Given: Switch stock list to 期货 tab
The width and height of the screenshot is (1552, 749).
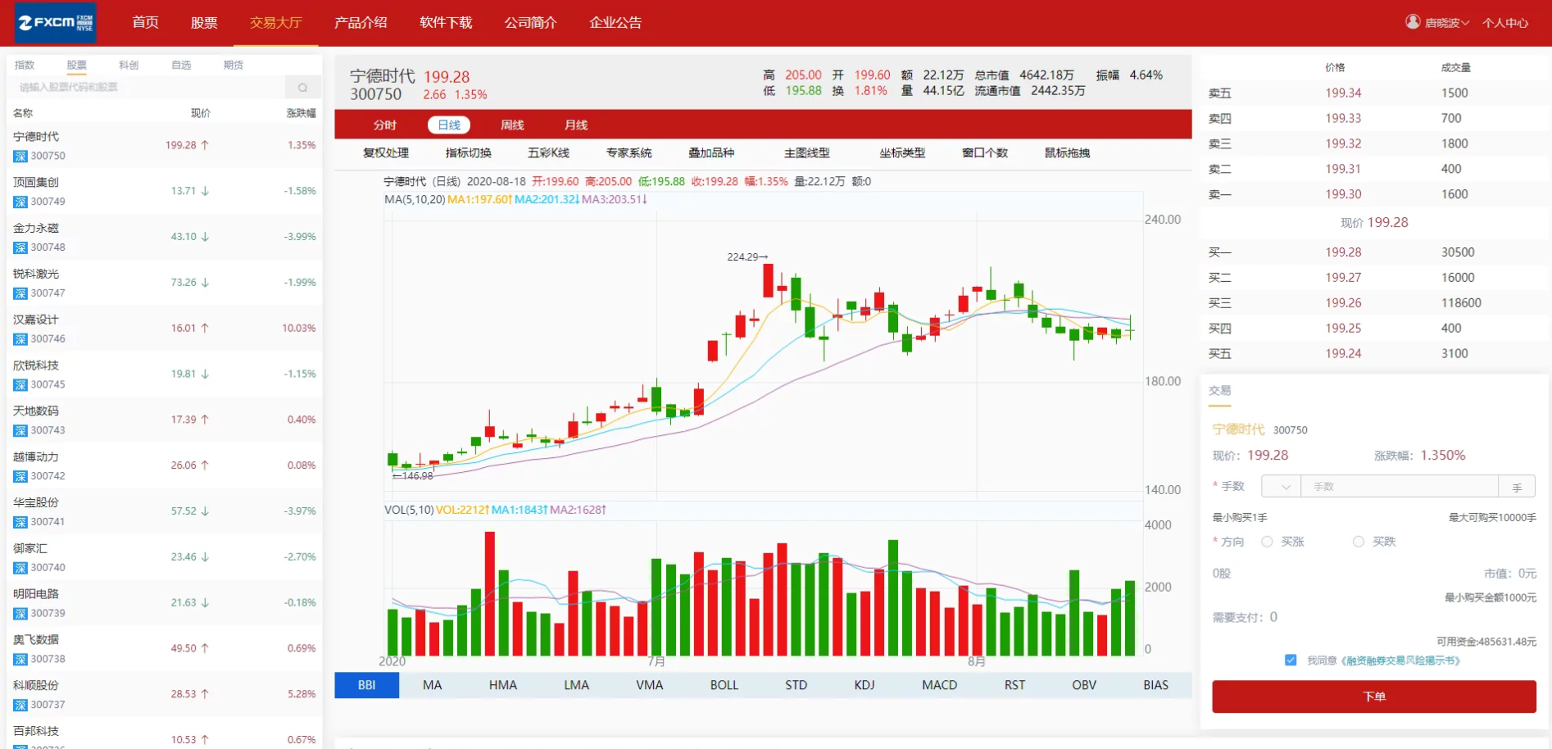Looking at the screenshot, I should click(x=234, y=65).
